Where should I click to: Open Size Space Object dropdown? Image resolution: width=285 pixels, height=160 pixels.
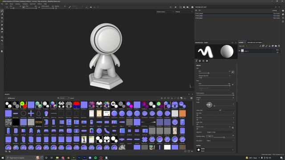tap(220, 140)
